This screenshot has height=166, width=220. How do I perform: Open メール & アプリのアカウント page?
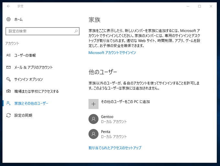tap(33, 67)
